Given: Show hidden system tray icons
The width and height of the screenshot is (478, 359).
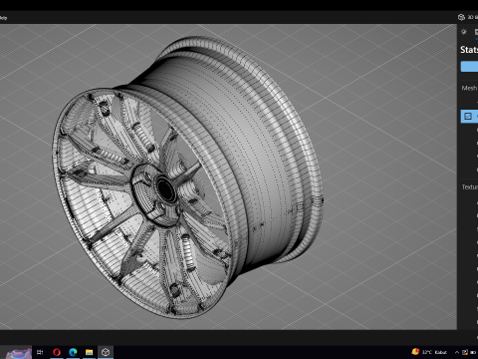Looking at the screenshot, I should [457, 352].
